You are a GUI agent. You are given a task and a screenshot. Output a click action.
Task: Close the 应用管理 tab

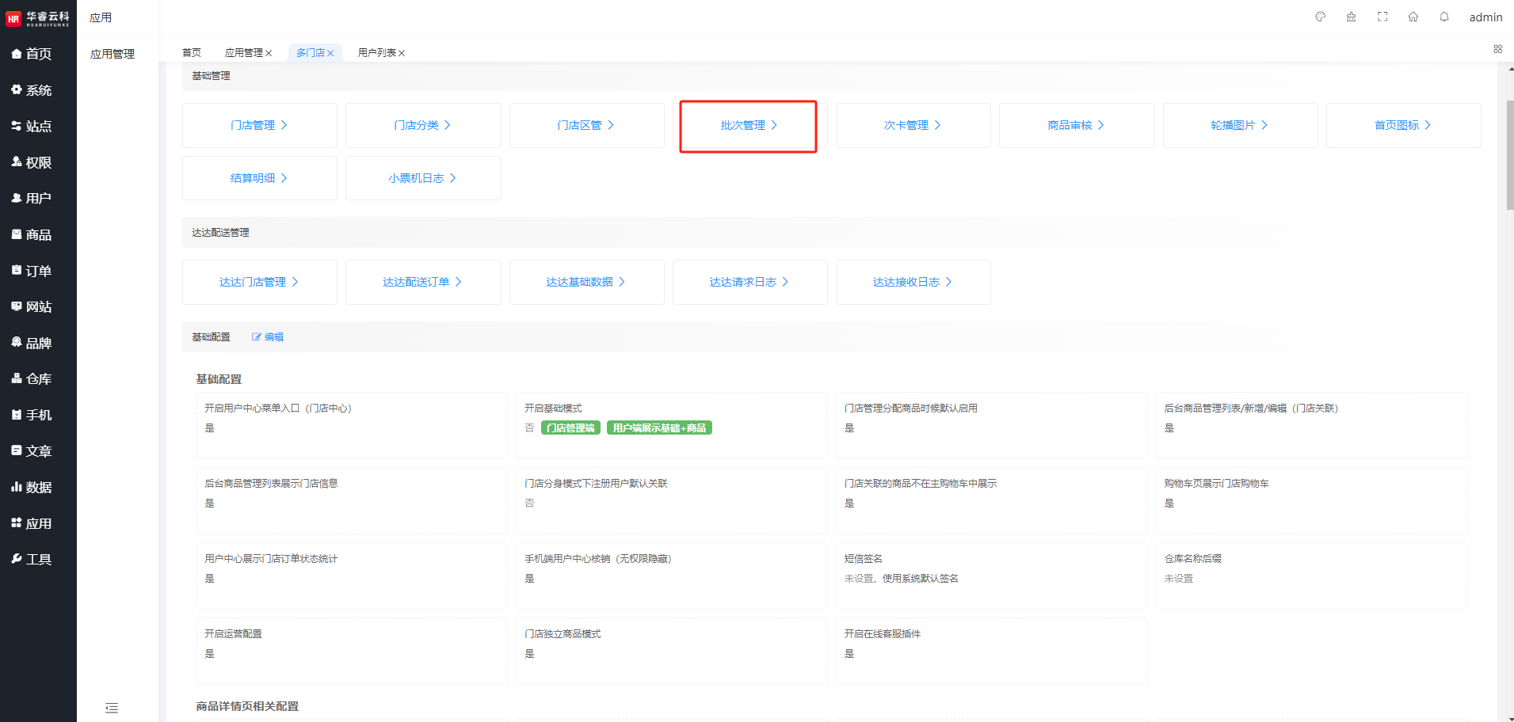(x=269, y=54)
